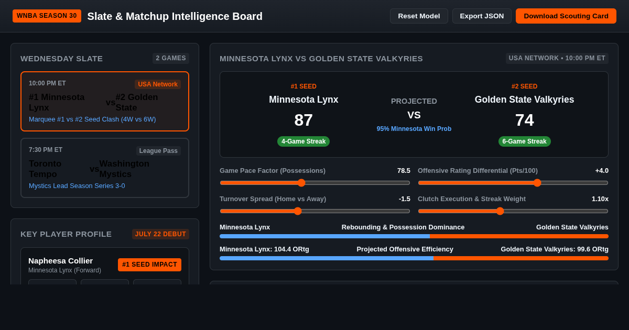The image size is (629, 330).
Task: Select the Toronto Tempo vs Washington Mystics card
Action: pos(105,168)
